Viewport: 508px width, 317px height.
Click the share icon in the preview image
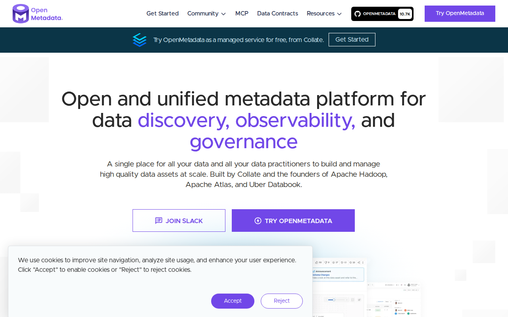point(359,262)
